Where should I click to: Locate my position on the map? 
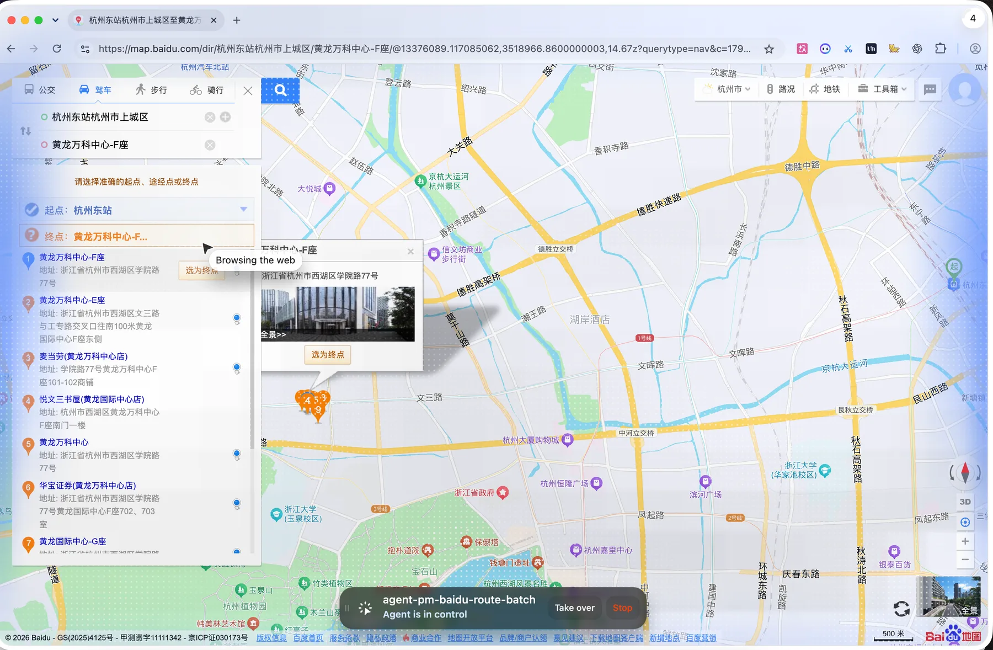pos(965,522)
